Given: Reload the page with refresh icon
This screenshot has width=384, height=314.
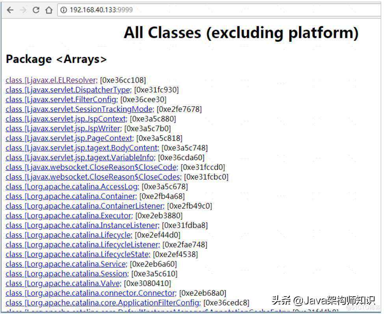Looking at the screenshot, I should click(x=36, y=10).
